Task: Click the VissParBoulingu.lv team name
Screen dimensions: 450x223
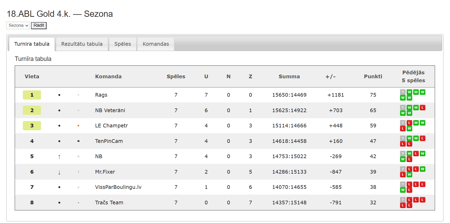Action: pyautogui.click(x=118, y=187)
